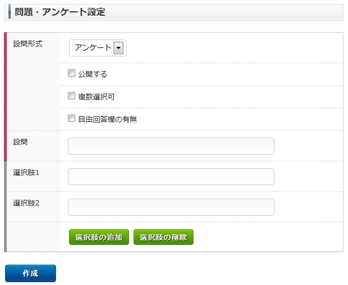Viewport: 348px width, 285px height.
Task: Tick the 複数選択可 checkbox
Action: tap(71, 96)
